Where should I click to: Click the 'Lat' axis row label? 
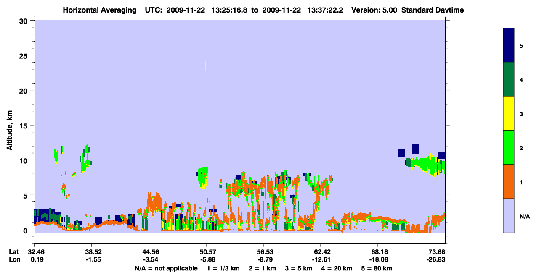13,252
